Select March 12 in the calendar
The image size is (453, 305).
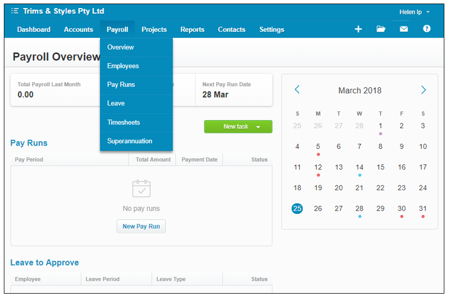[318, 167]
